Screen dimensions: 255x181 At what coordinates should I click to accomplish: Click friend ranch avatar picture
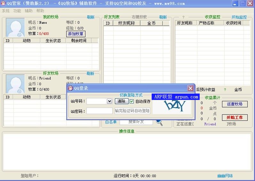point(15,84)
